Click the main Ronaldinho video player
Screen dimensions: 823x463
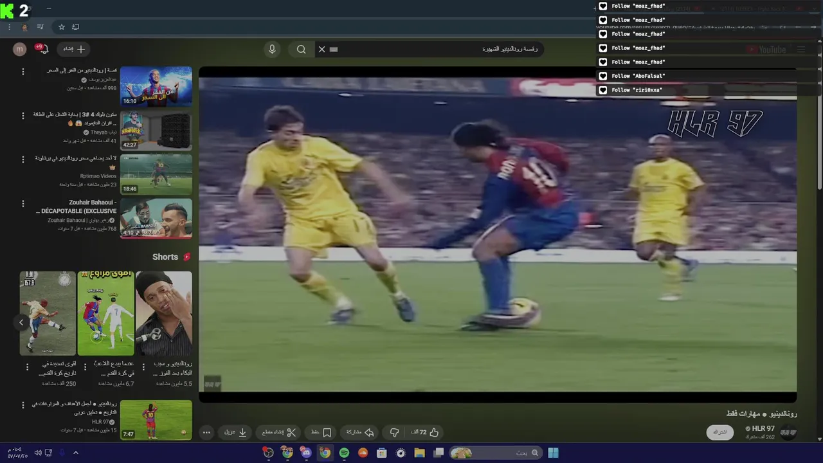[x=498, y=234]
